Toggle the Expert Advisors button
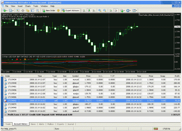Image resolution: width=182 pixels, height=131 pixels. pyautogui.click(x=70, y=11)
